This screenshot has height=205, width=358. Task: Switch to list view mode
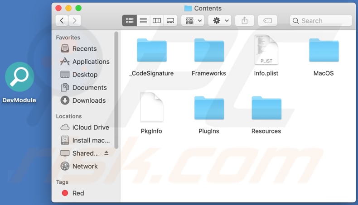coord(143,21)
